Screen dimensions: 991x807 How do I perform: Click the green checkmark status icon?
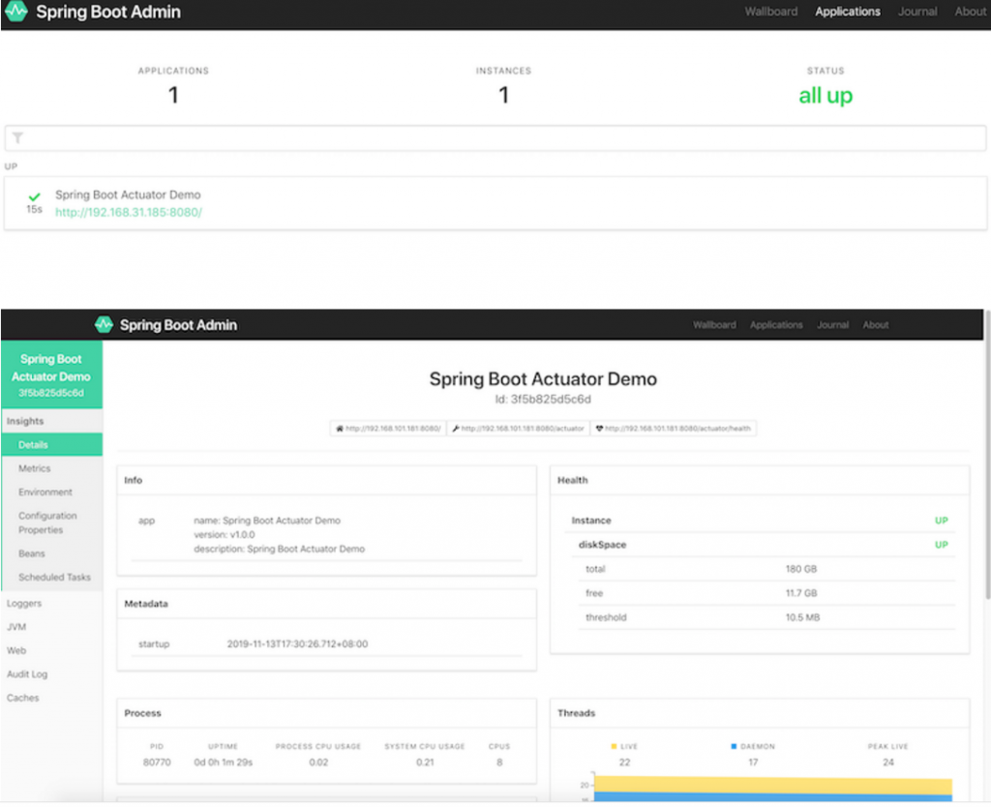[34, 196]
